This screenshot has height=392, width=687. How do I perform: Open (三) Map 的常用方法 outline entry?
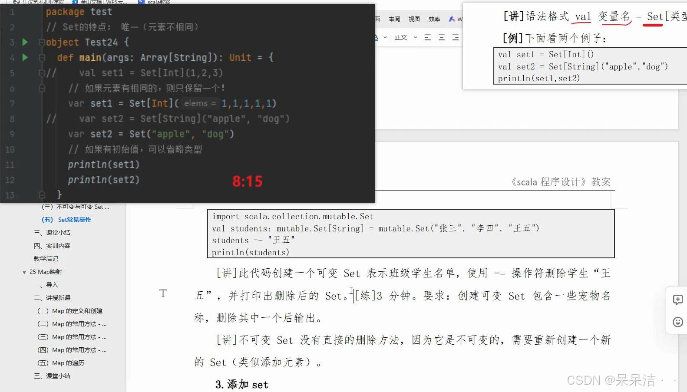72,337
